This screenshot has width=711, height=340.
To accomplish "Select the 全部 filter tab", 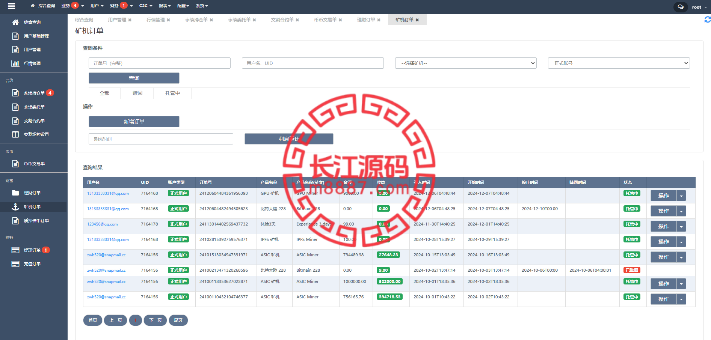I will point(104,93).
